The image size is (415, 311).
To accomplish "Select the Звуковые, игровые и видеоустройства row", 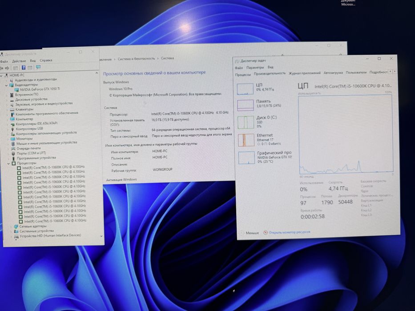I will coord(44,104).
